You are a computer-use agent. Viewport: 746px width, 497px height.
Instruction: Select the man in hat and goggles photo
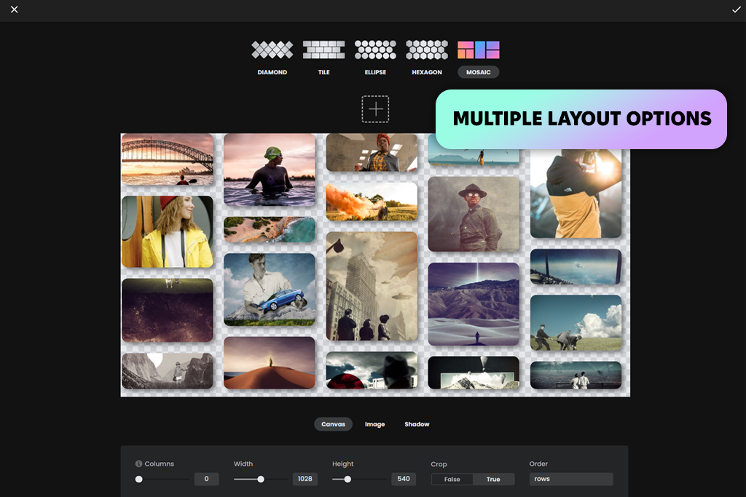[x=474, y=214]
